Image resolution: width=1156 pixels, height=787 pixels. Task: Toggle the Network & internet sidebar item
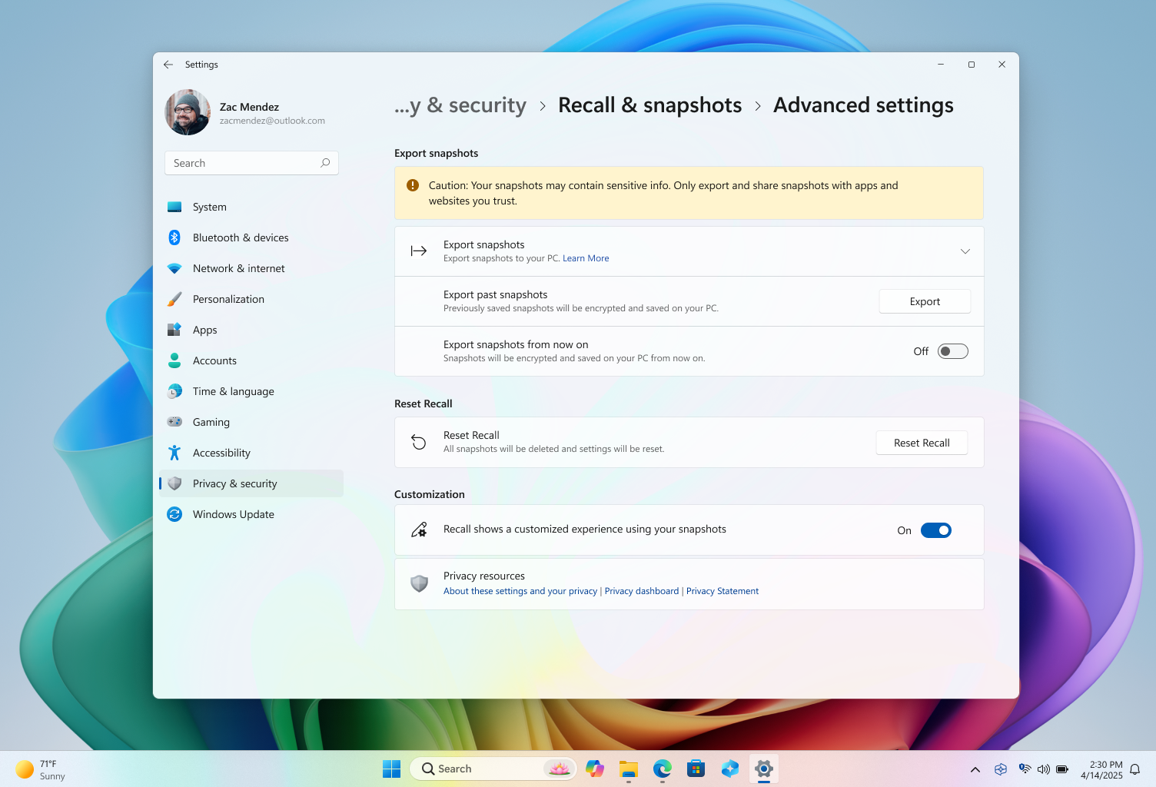click(238, 268)
